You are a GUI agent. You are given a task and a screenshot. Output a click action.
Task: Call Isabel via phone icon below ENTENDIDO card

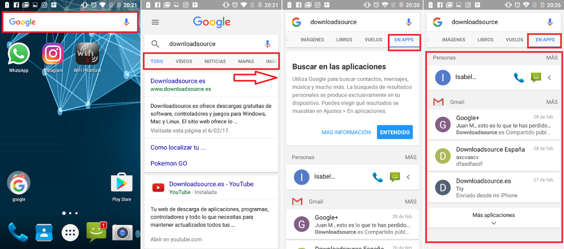(378, 177)
